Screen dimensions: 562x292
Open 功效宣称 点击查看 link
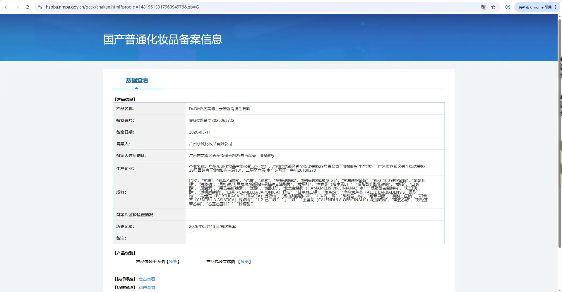tap(147, 288)
